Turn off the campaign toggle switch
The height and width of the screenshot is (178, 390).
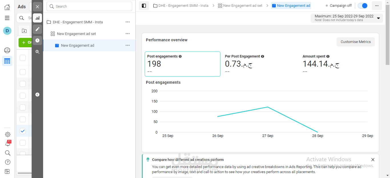363,6
